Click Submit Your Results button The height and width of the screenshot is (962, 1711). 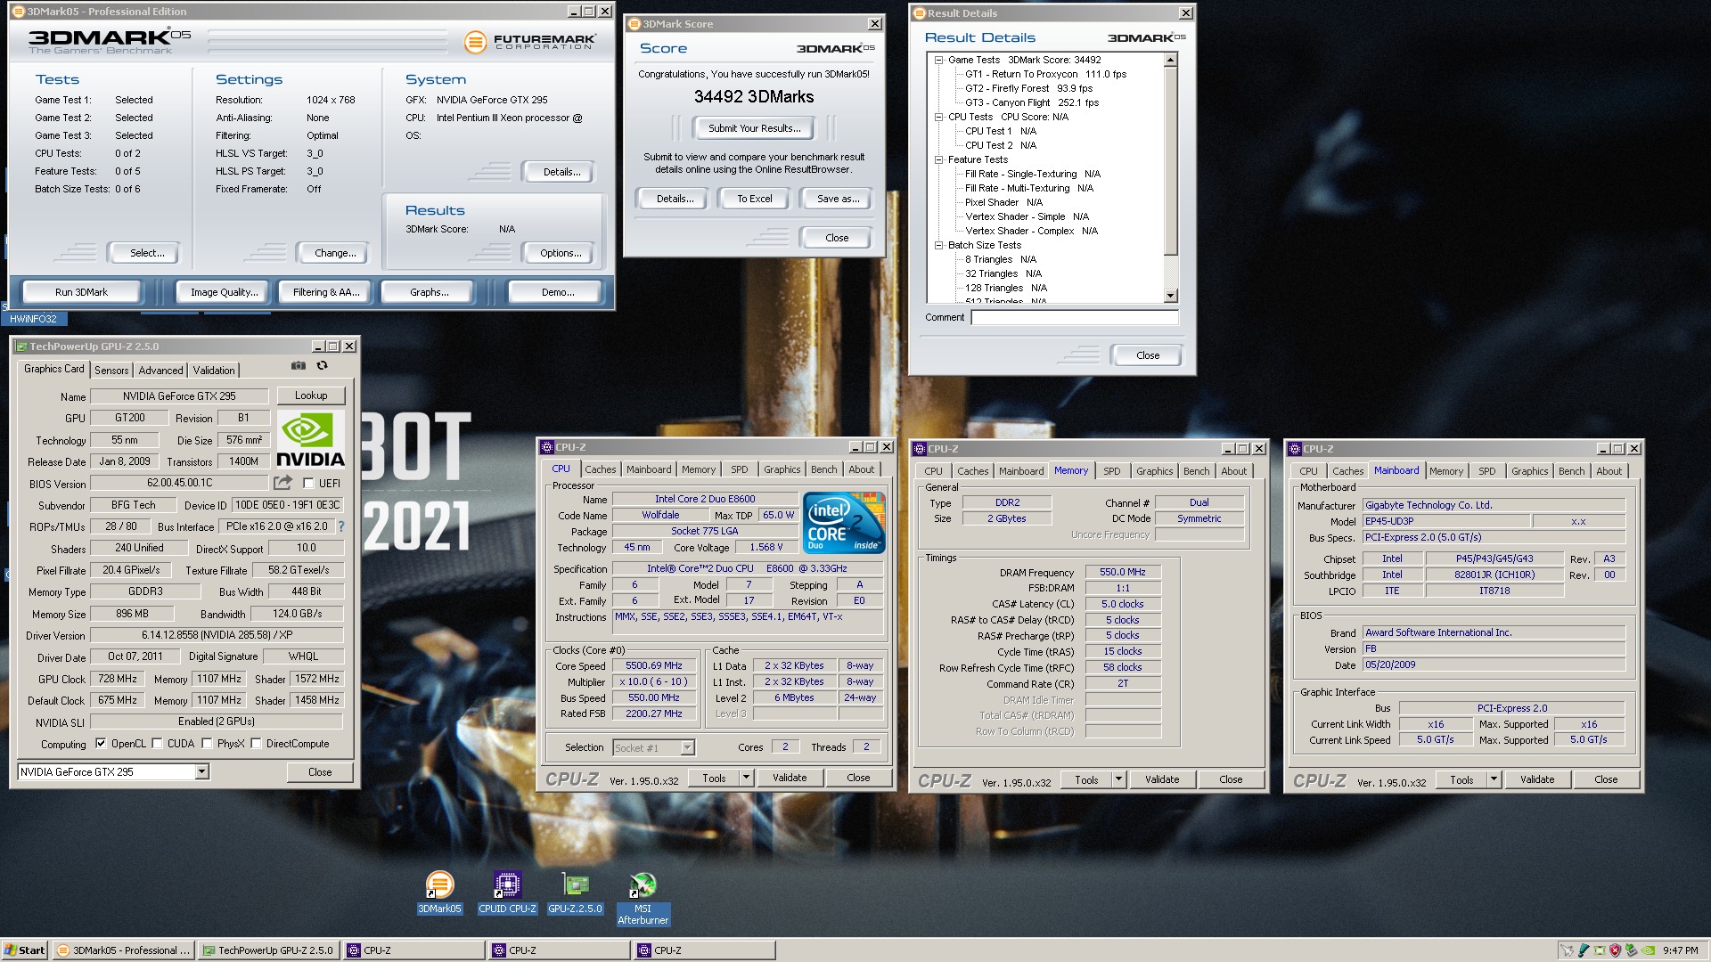click(x=754, y=128)
